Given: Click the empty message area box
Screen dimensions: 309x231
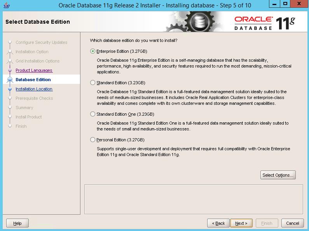Looking at the screenshot, I should click(194, 199).
